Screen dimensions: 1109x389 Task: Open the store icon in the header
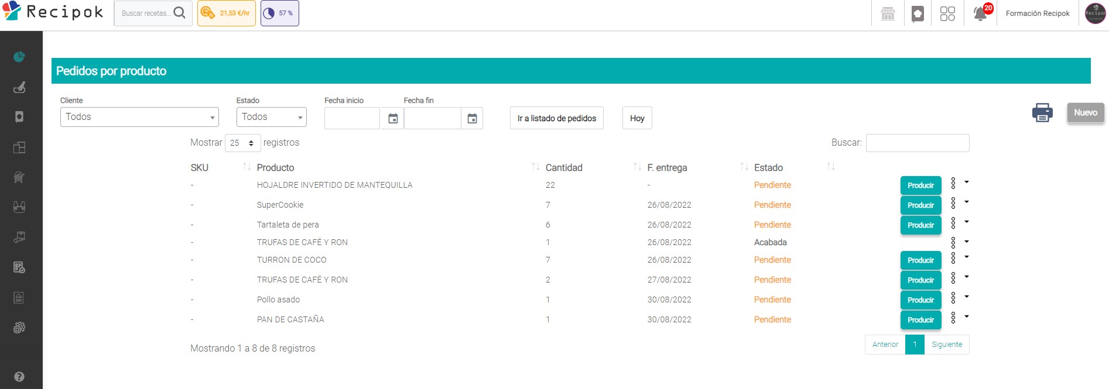(888, 13)
